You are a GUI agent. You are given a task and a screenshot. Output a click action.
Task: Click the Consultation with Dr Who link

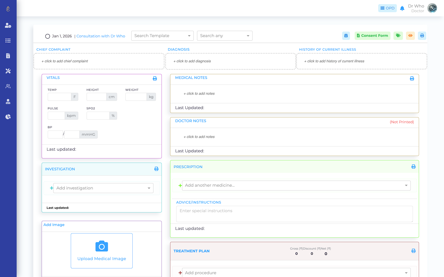coord(100,36)
